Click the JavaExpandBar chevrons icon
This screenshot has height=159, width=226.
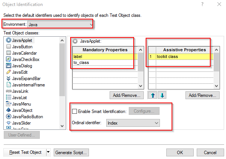9,79
